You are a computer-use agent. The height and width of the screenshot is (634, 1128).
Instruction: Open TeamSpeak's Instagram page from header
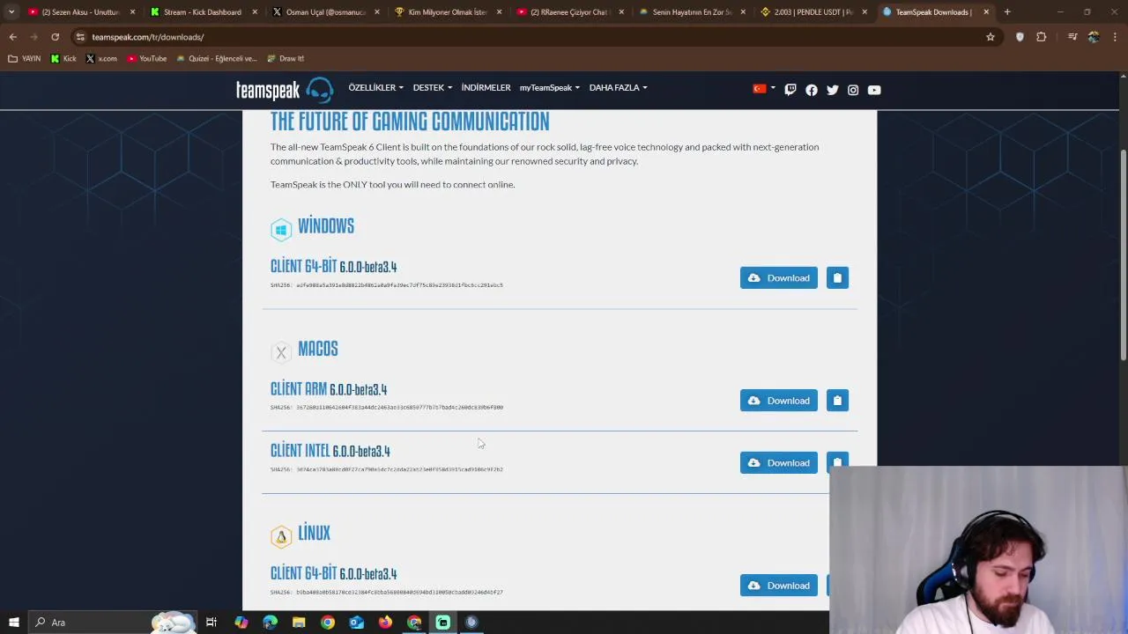tap(853, 90)
